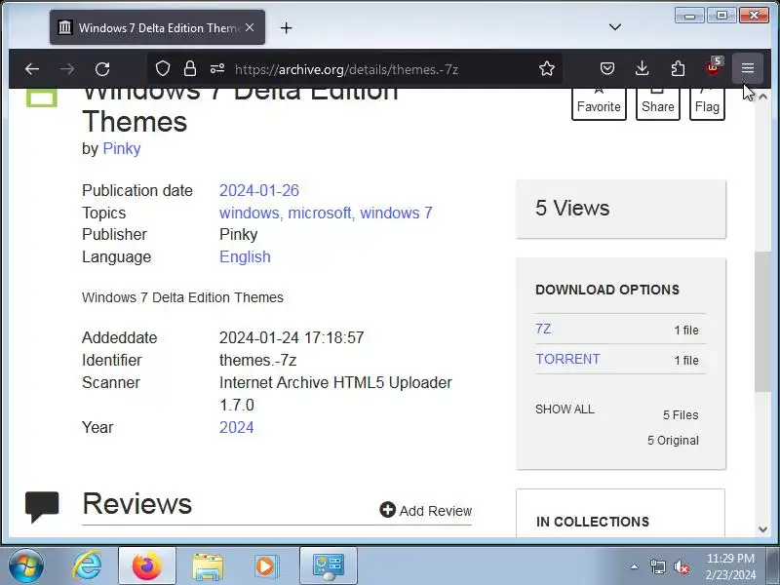The image size is (780, 585).
Task: Open the microsoft topic link
Action: point(320,213)
